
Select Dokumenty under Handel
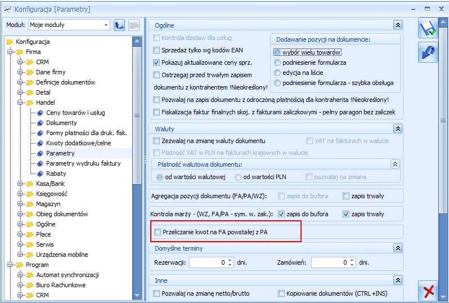61,123
